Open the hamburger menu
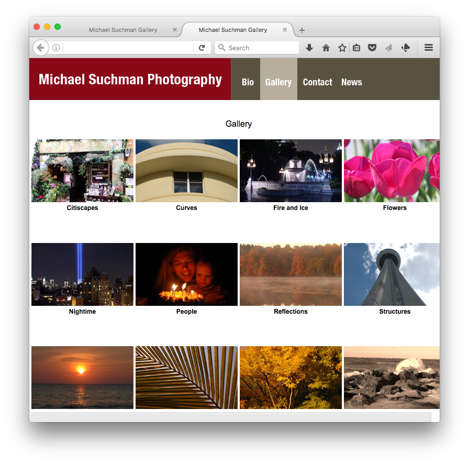Screen dimensions: 469x464 (428, 48)
